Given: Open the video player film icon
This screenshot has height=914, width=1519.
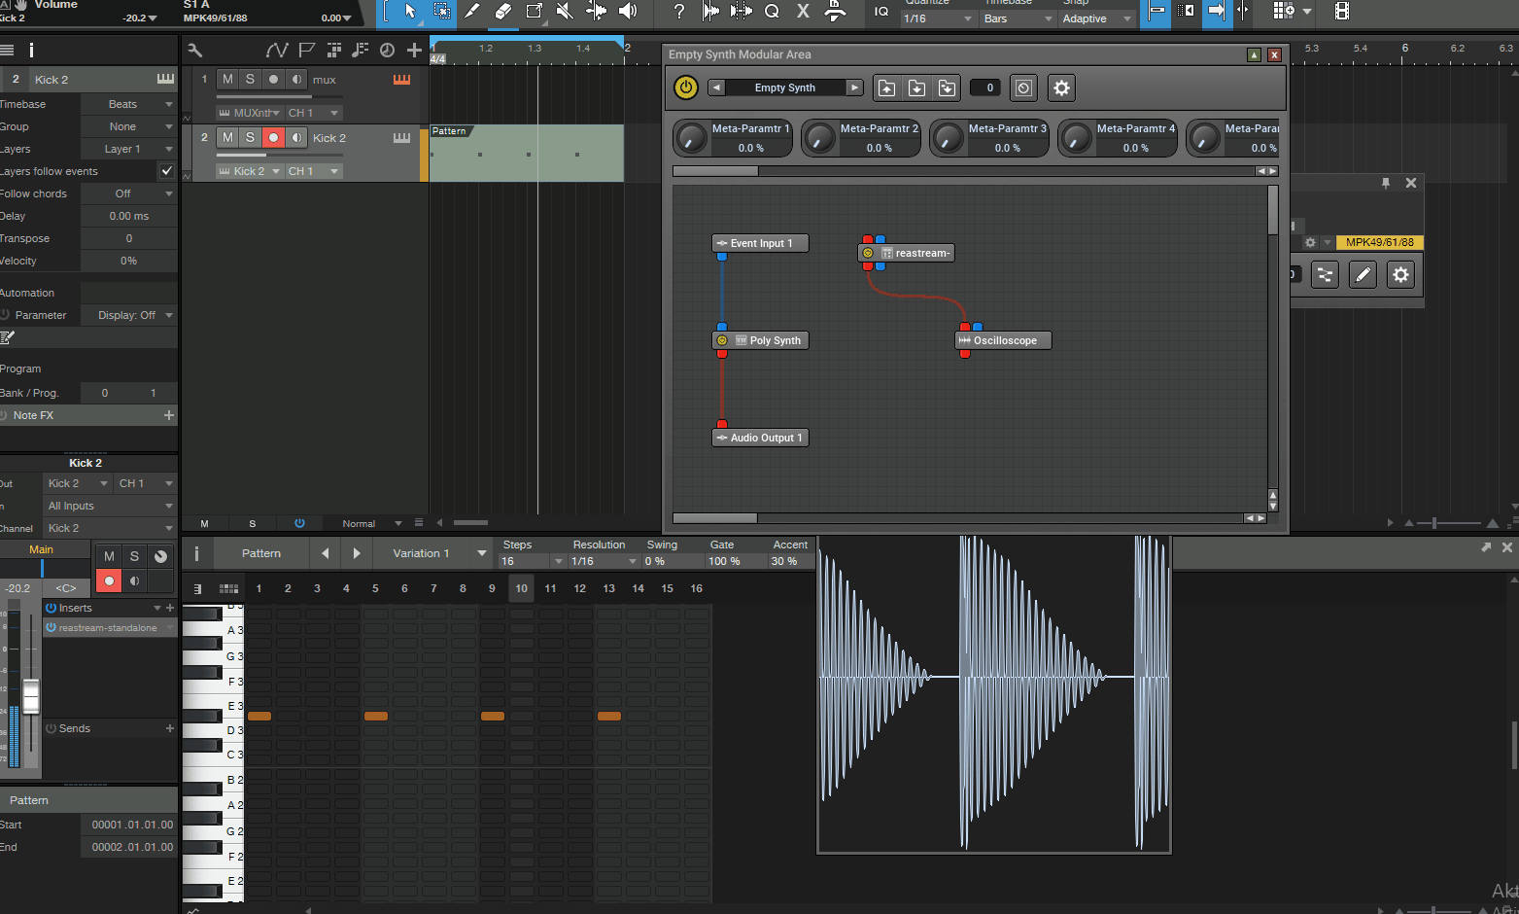Looking at the screenshot, I should [1342, 11].
